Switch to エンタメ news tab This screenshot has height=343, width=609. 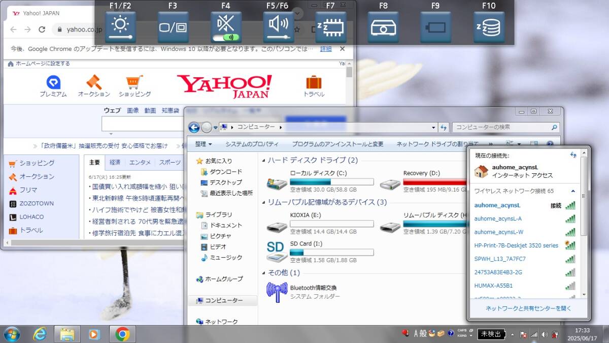tap(140, 162)
